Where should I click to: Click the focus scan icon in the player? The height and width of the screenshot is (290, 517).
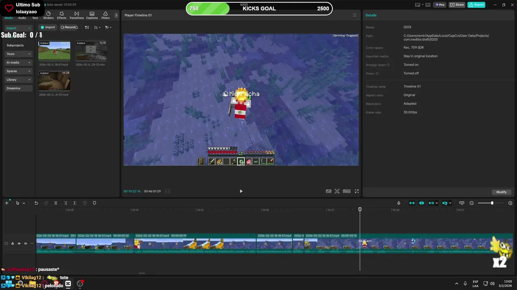coord(337,191)
